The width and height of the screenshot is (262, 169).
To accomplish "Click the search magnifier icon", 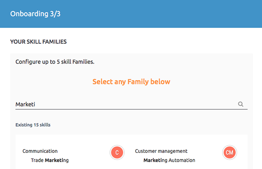I will 240,104.
